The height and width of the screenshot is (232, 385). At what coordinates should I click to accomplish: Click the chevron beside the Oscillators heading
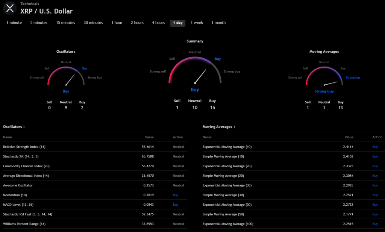coord(24,127)
